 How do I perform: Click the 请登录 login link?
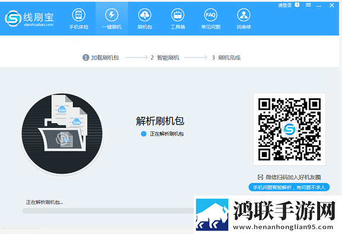(285, 5)
